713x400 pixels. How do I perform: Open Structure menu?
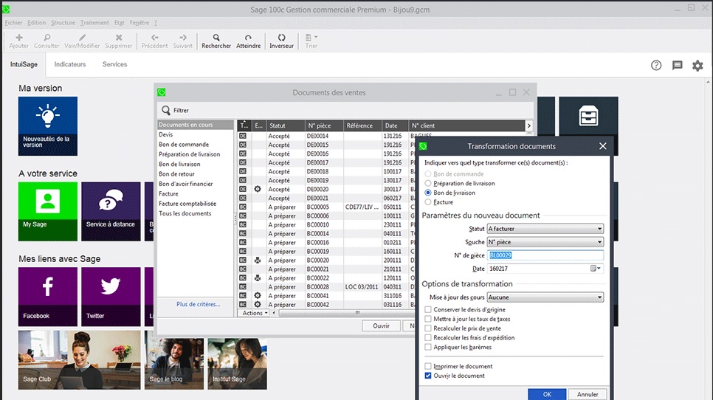[x=63, y=23]
